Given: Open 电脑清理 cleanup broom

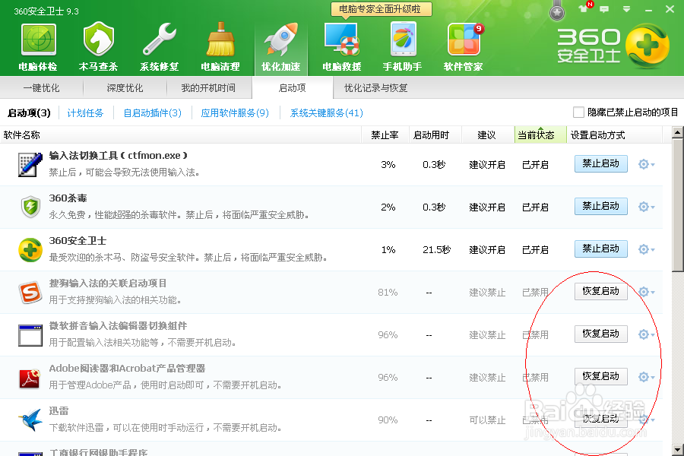Looking at the screenshot, I should point(220,46).
